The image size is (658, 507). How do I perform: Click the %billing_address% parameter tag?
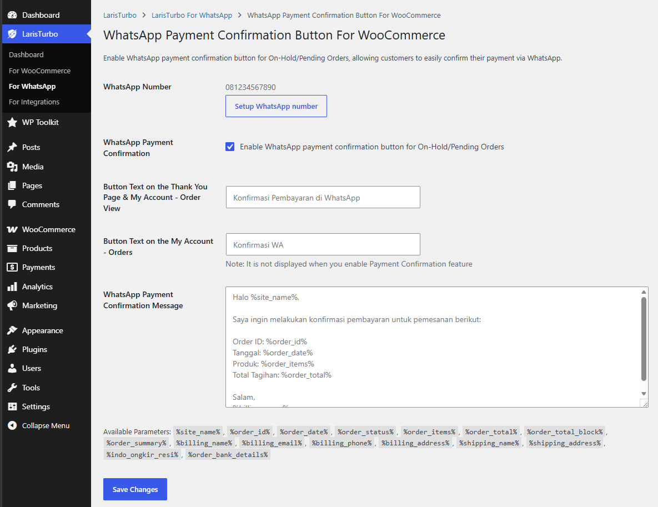(415, 443)
